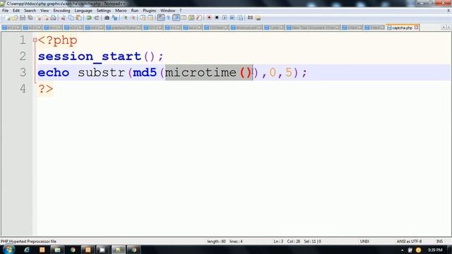The width and height of the screenshot is (452, 254).
Task: Toggle the Word Wrap toolbar button
Action: 161,18
